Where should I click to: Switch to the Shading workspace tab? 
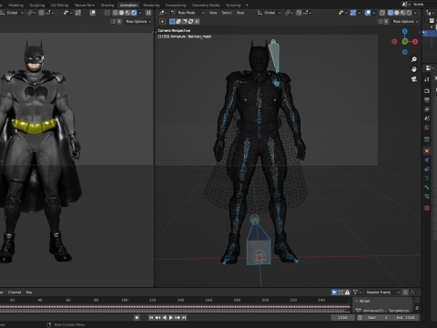(107, 5)
